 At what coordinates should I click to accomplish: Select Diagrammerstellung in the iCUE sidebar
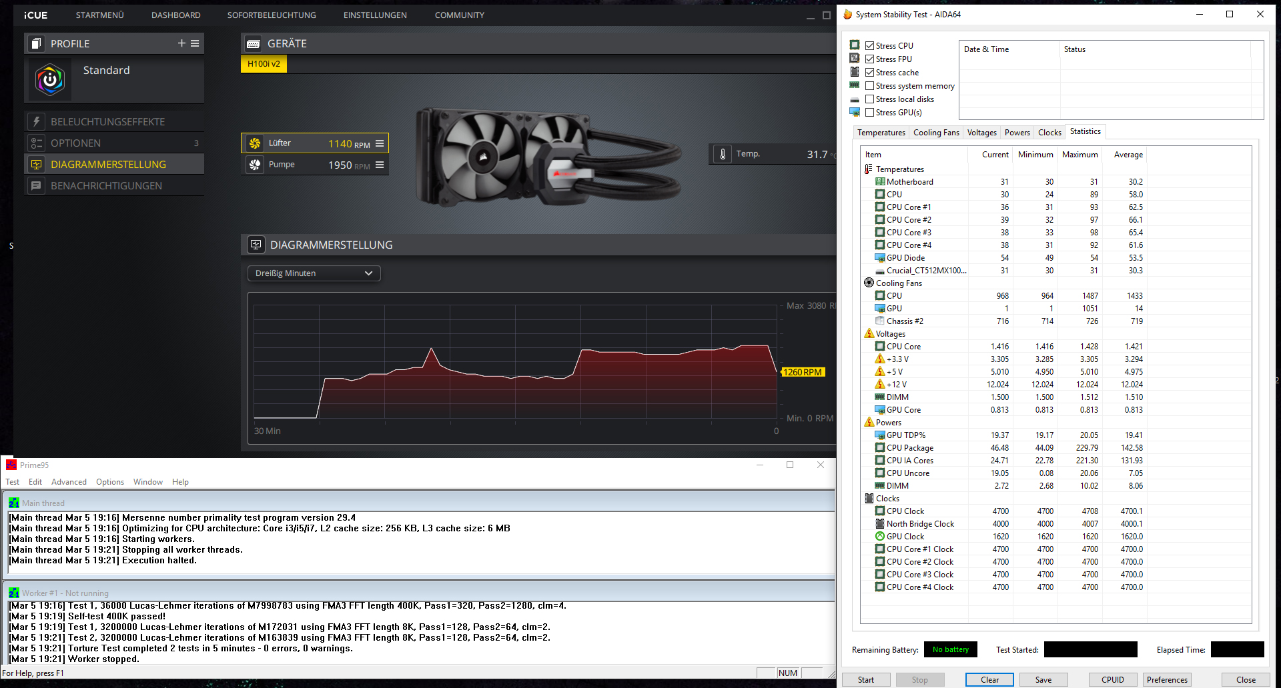tap(114, 165)
